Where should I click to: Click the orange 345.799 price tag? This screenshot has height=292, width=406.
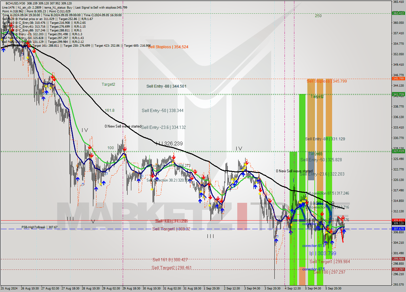tap(398, 79)
